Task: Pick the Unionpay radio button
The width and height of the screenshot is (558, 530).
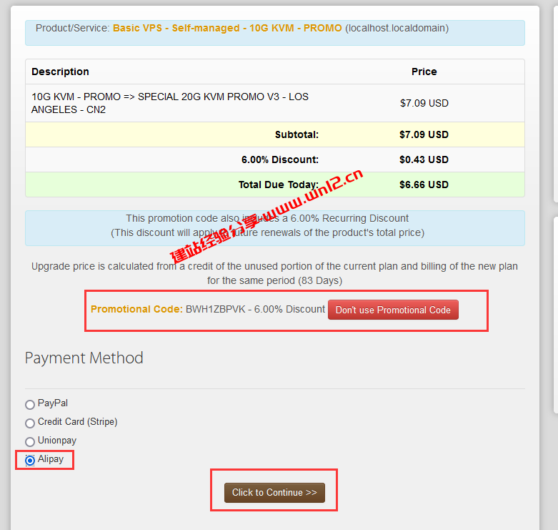Action: point(30,441)
